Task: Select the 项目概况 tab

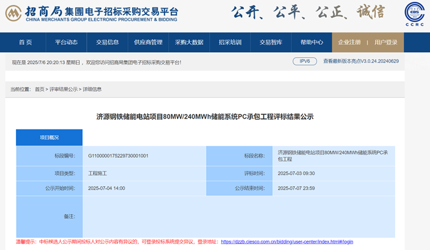Action: pos(49,138)
